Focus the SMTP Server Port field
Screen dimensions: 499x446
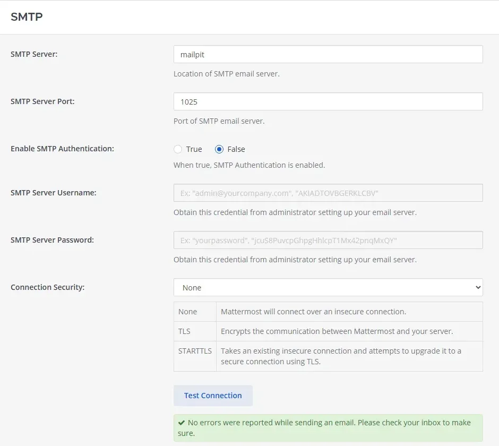(328, 101)
